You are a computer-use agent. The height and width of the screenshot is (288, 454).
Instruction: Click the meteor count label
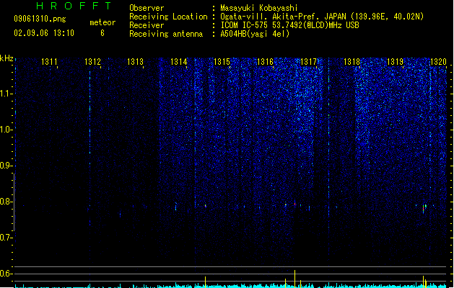click(102, 22)
